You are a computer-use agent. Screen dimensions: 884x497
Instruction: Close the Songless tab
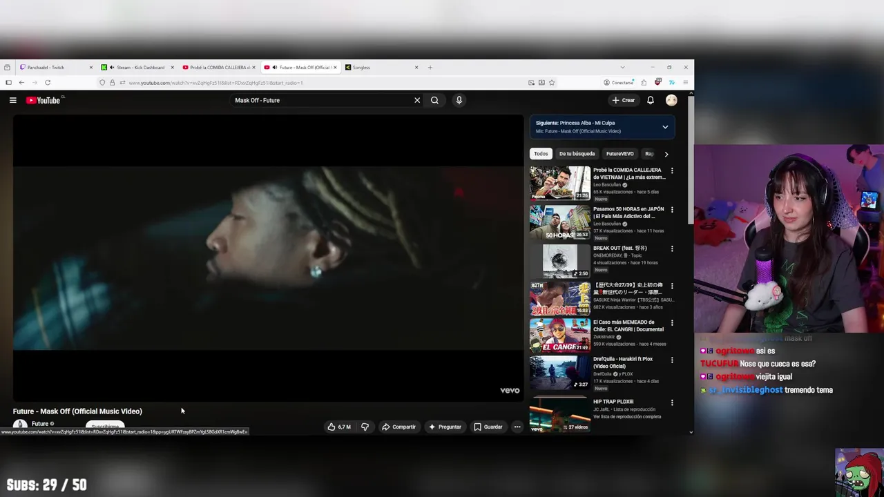click(416, 68)
